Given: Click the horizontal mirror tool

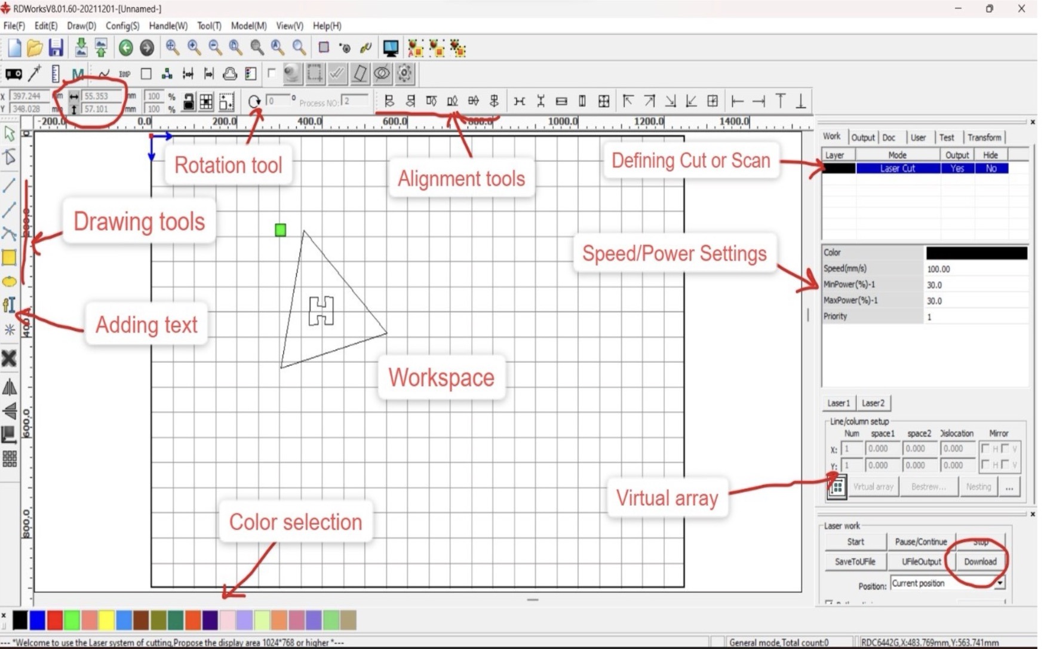Looking at the screenshot, I should coord(9,387).
